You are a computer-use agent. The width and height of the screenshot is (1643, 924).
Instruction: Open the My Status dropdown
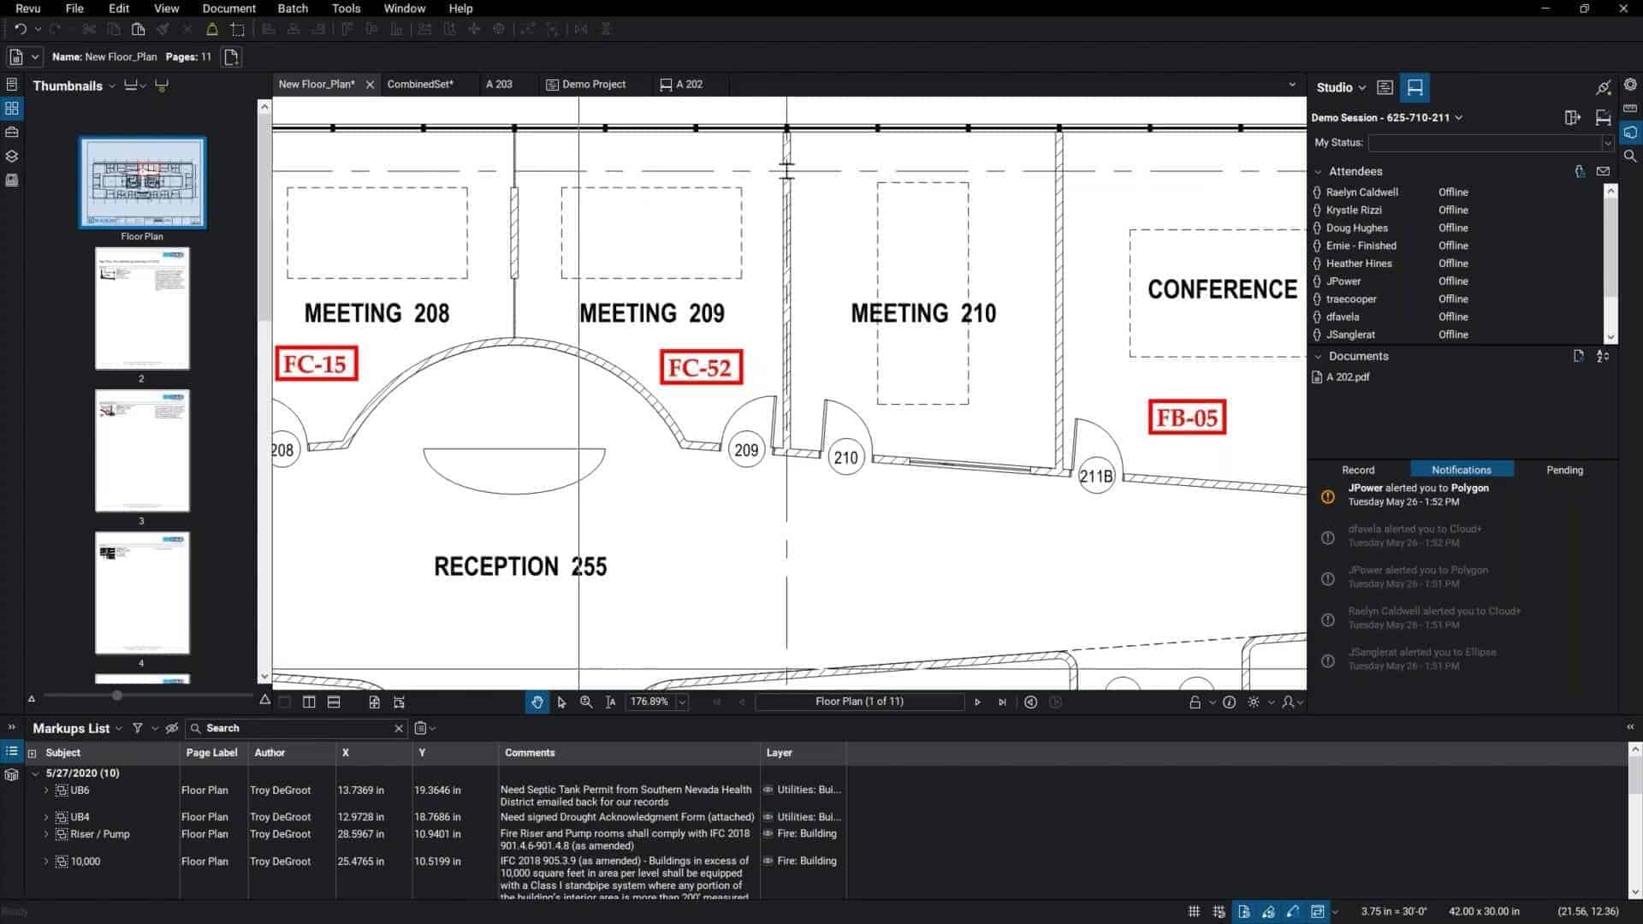(x=1607, y=143)
